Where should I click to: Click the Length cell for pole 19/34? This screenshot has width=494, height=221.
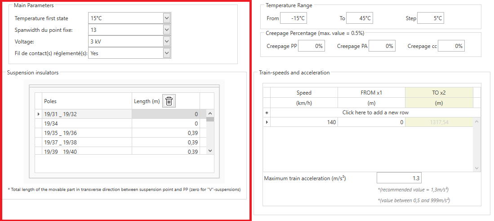(x=165, y=123)
